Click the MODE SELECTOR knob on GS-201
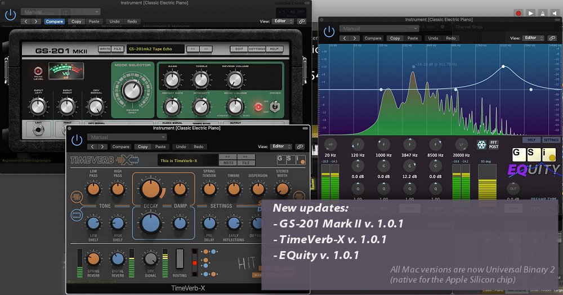 point(132,90)
